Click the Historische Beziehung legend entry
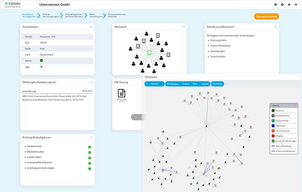 (283, 151)
